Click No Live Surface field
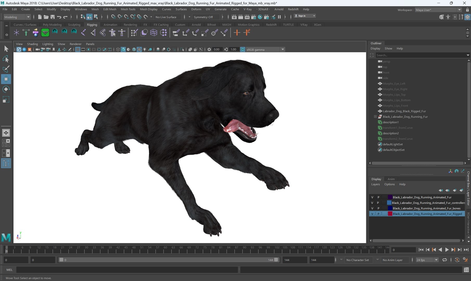Screen dimensions: 471x281 [168, 17]
